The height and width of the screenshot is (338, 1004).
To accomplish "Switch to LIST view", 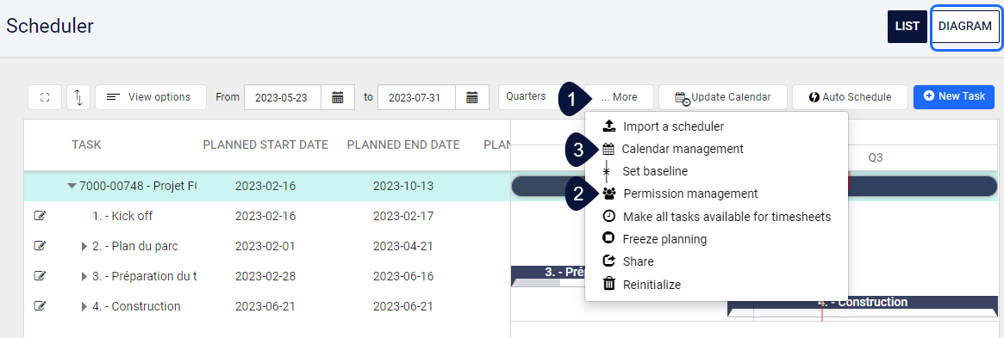I will [x=907, y=27].
